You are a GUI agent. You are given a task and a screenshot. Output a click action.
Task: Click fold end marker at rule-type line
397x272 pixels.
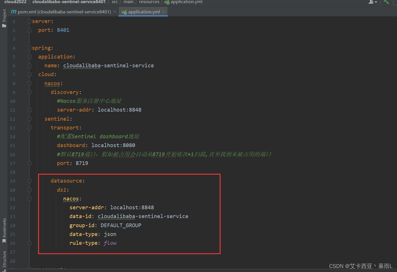pyautogui.click(x=29, y=243)
